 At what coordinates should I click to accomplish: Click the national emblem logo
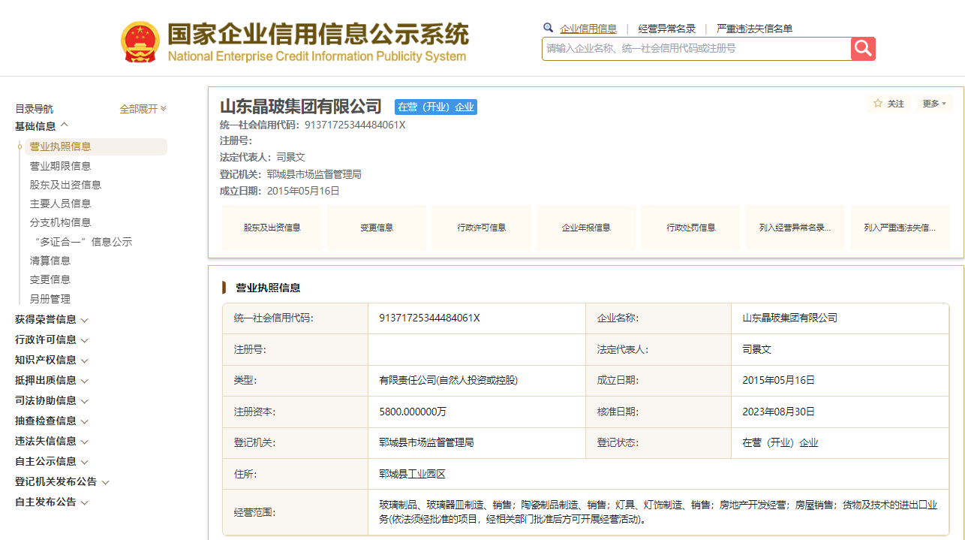(140, 42)
